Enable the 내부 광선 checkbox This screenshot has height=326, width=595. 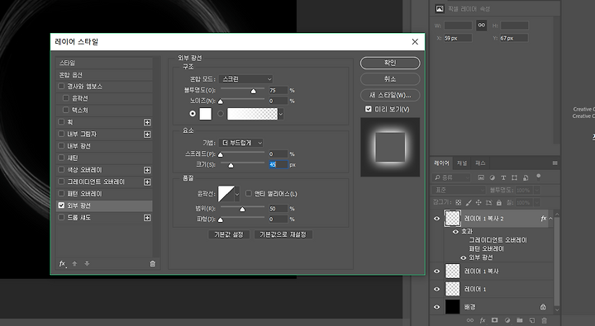61,145
